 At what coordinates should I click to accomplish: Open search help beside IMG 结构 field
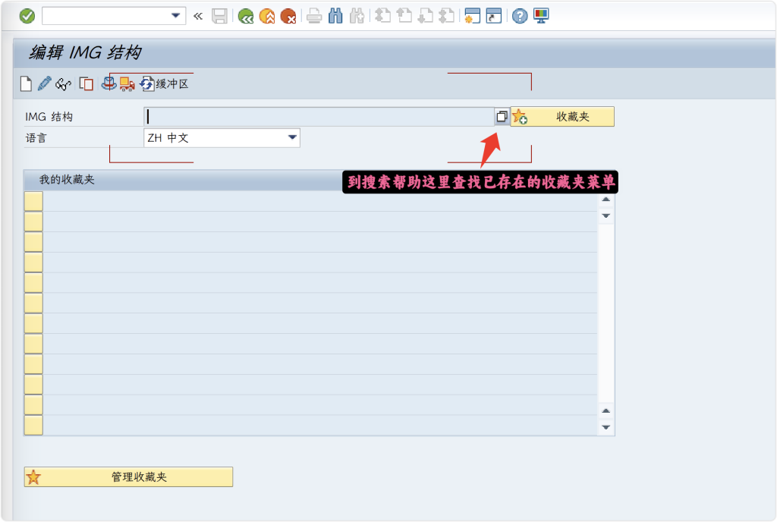502,117
